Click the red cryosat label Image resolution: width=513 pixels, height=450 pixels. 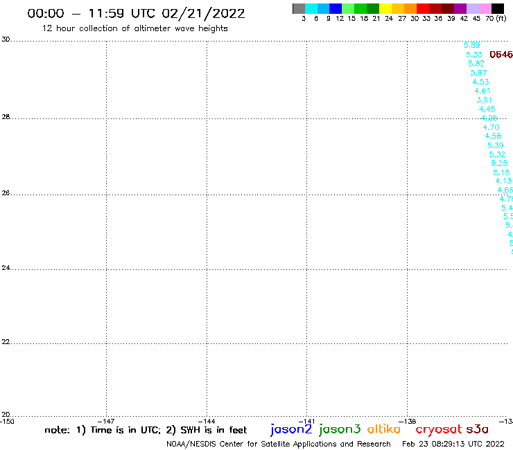[438, 429]
